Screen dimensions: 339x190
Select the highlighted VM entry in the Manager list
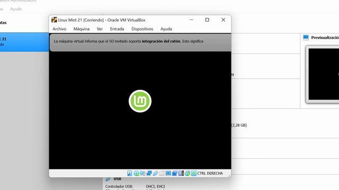(24, 42)
